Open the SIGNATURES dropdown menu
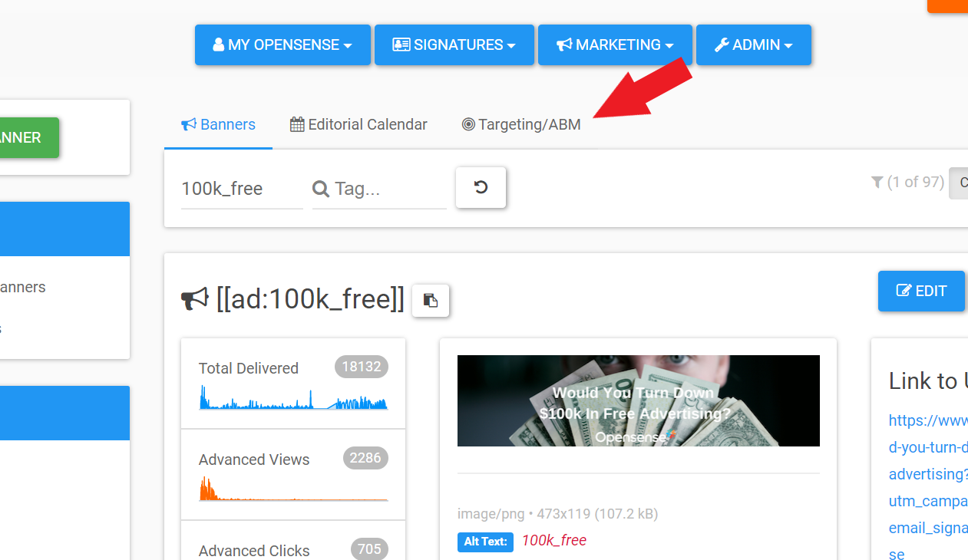 [454, 44]
